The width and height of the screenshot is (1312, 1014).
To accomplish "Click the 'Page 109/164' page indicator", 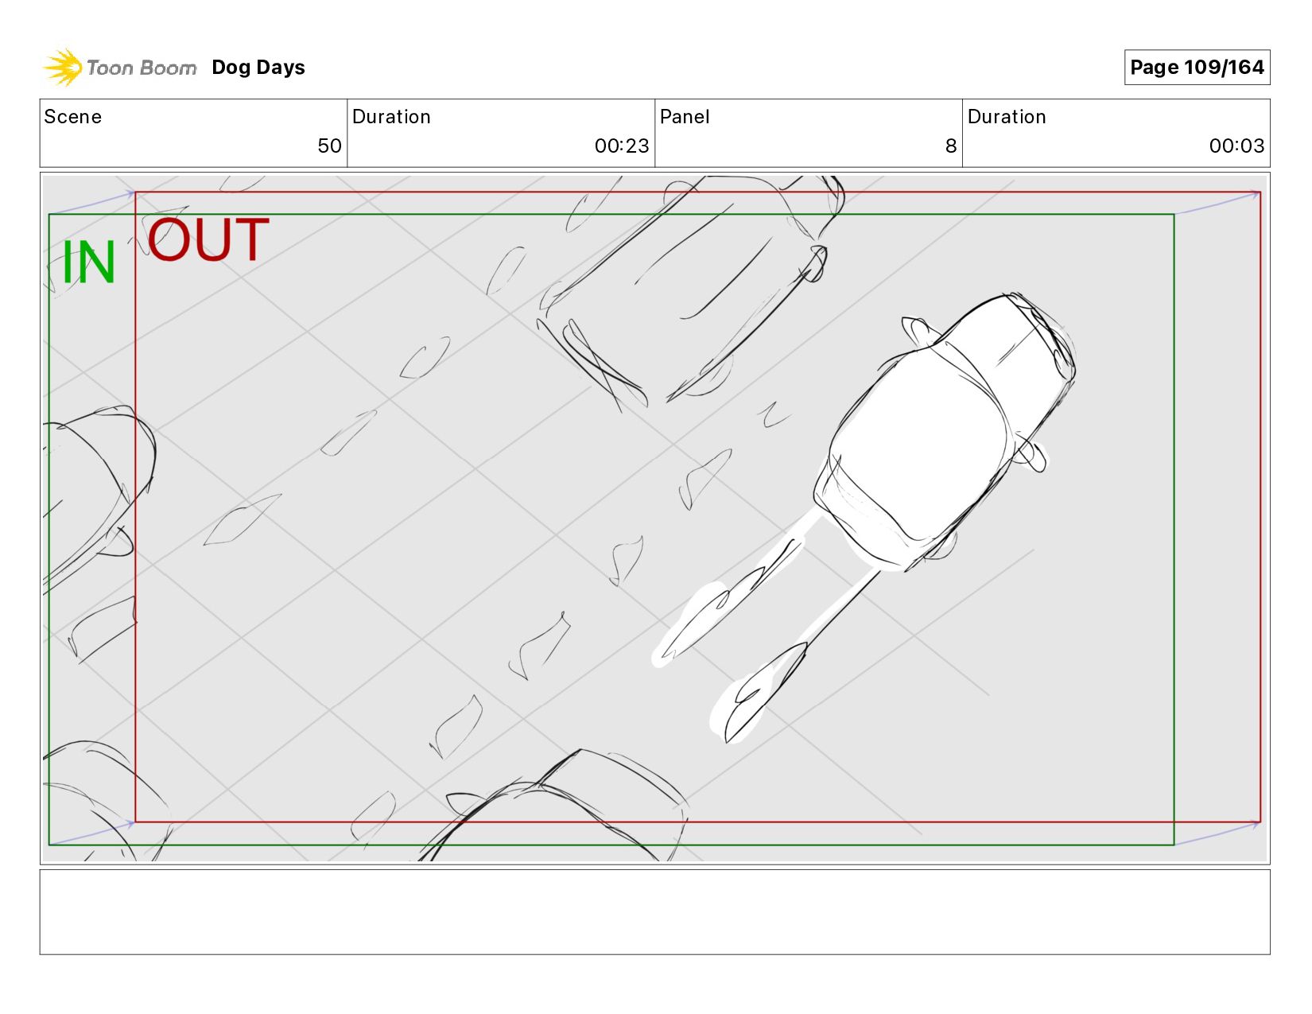I will (1197, 67).
